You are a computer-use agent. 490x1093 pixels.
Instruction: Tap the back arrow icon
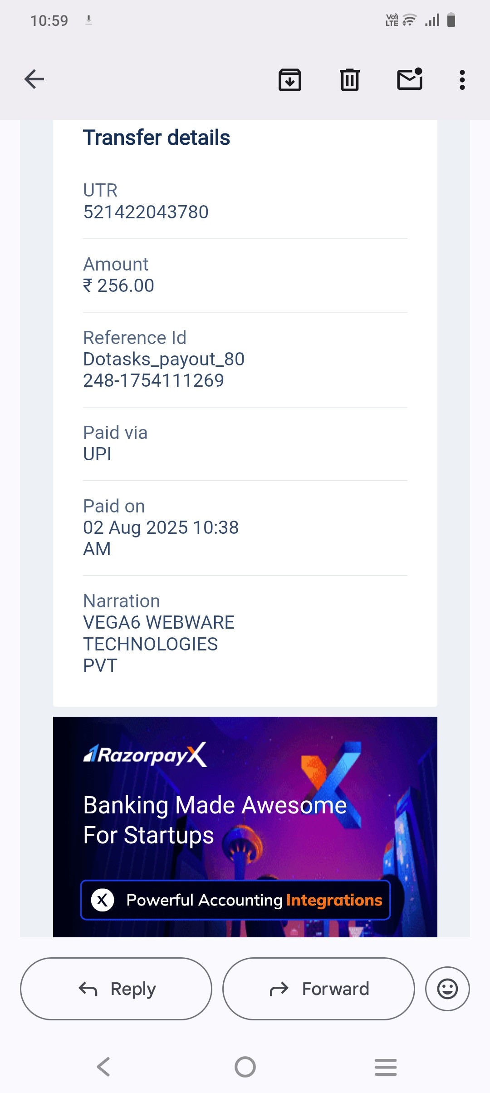coord(34,79)
